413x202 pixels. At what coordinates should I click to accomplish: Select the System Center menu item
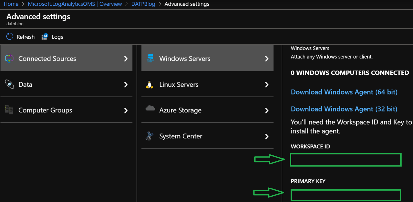tap(180, 136)
